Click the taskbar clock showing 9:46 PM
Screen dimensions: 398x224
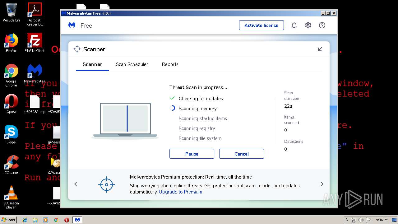point(382,220)
